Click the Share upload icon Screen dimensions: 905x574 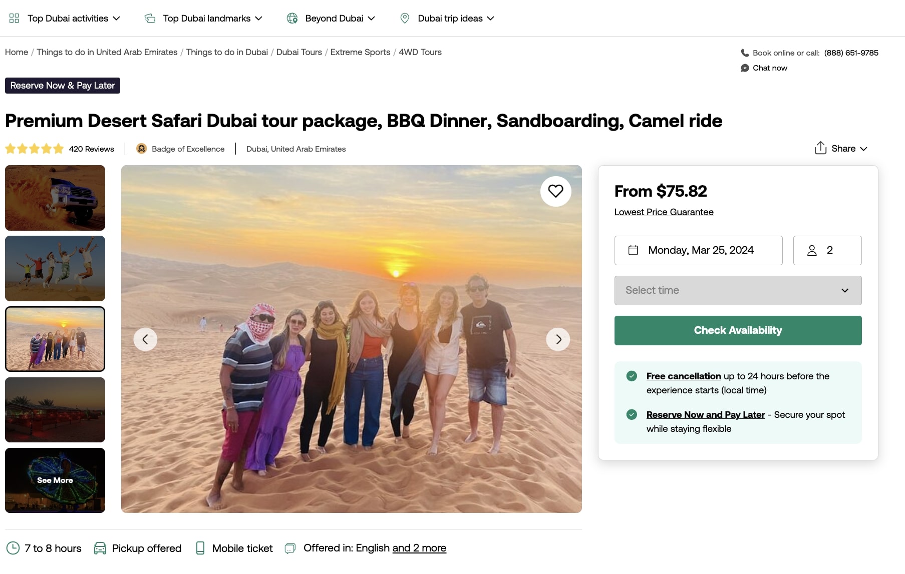pos(820,148)
